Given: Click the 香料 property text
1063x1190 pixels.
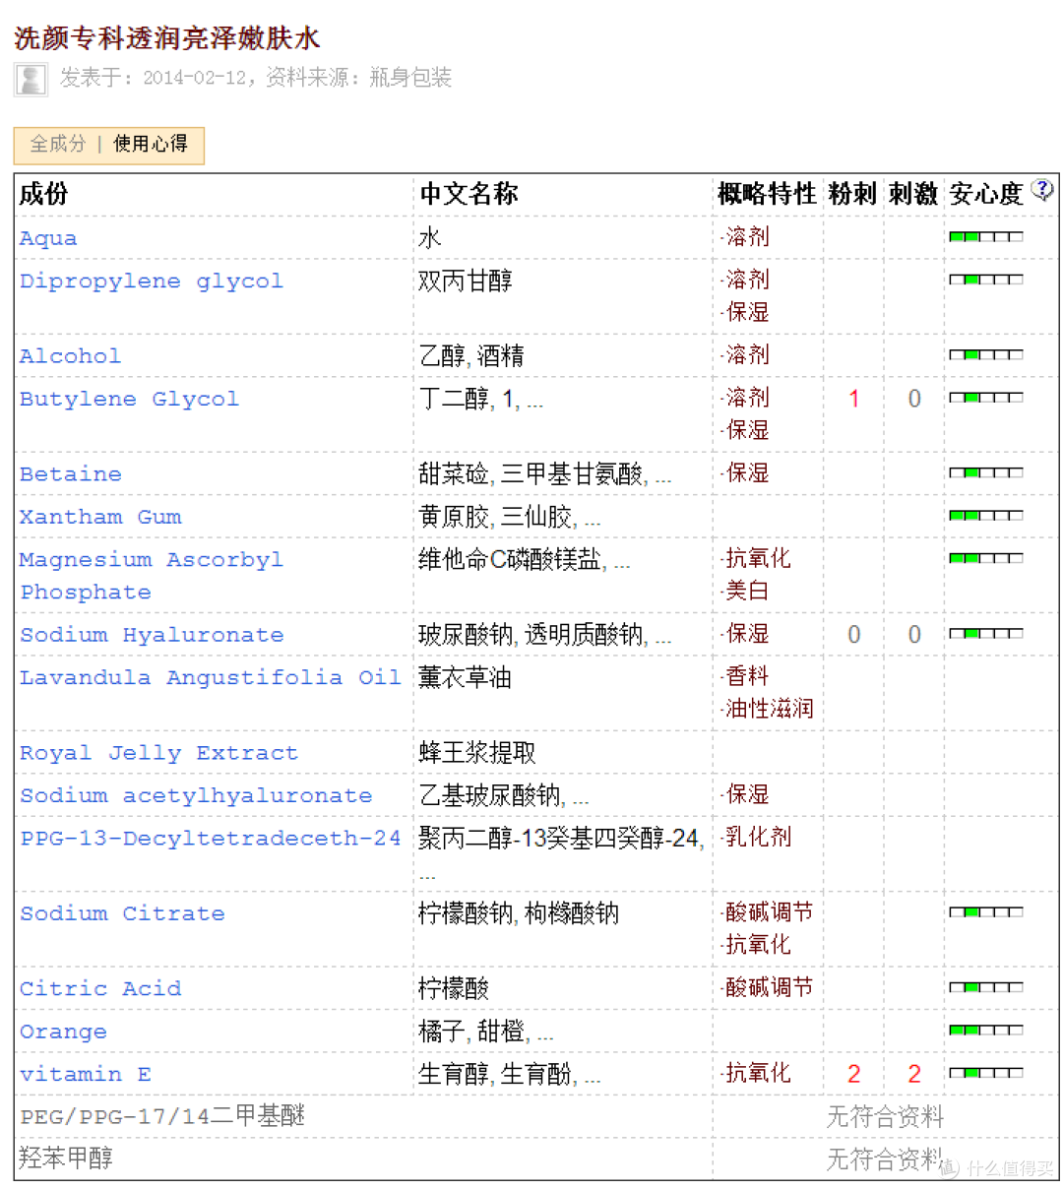Looking at the screenshot, I should coord(747,676).
